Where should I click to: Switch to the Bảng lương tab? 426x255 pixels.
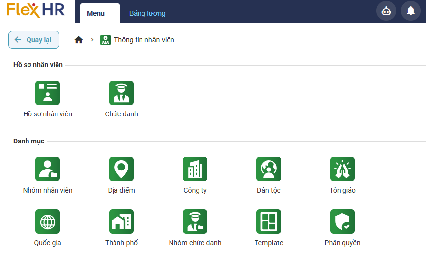[x=147, y=13]
